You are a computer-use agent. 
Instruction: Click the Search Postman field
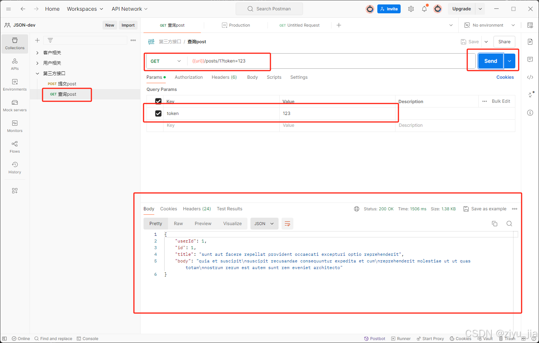(x=269, y=9)
